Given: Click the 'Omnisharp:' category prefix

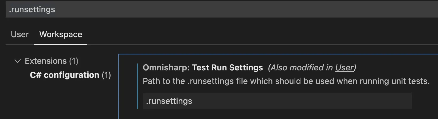Looking at the screenshot, I should pos(166,68).
